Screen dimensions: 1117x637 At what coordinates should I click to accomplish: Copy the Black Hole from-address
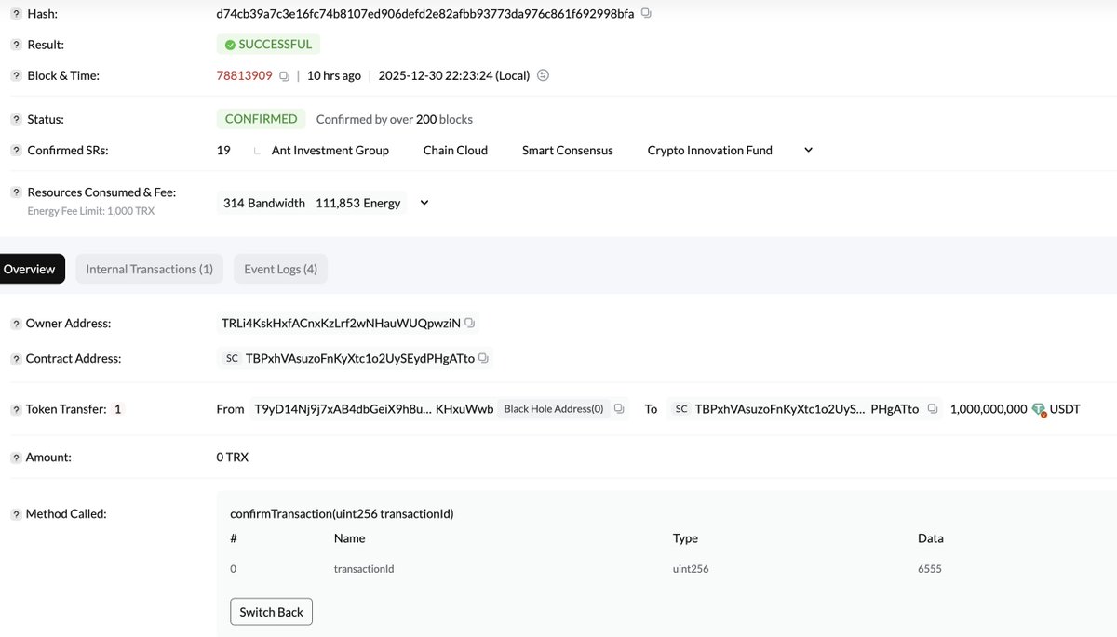click(620, 409)
